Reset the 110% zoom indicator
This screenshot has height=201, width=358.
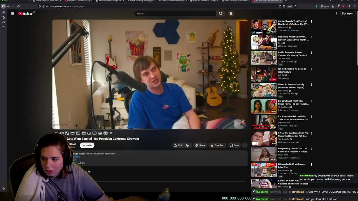pos(290,6)
